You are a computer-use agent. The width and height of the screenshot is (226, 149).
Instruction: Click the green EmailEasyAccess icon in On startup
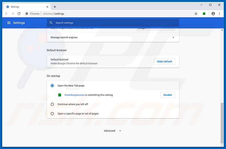(x=60, y=95)
